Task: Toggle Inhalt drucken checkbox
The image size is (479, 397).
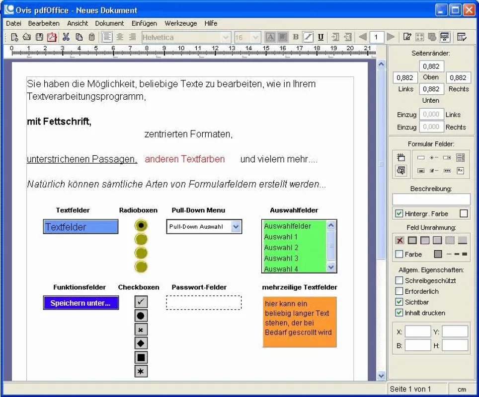Action: pos(399,313)
